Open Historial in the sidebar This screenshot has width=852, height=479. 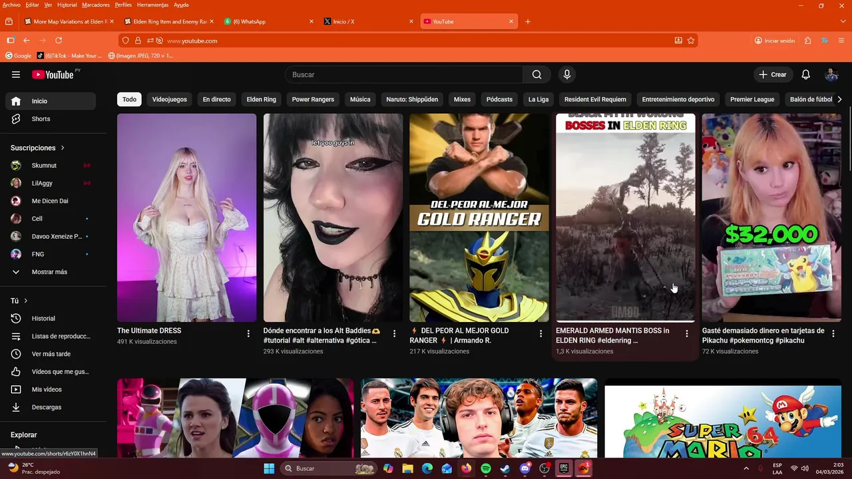pyautogui.click(x=51, y=318)
